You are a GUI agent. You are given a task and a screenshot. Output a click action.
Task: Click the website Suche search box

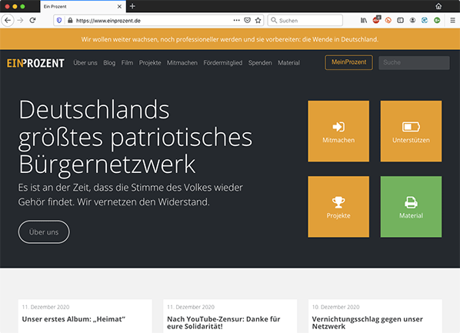tap(414, 62)
